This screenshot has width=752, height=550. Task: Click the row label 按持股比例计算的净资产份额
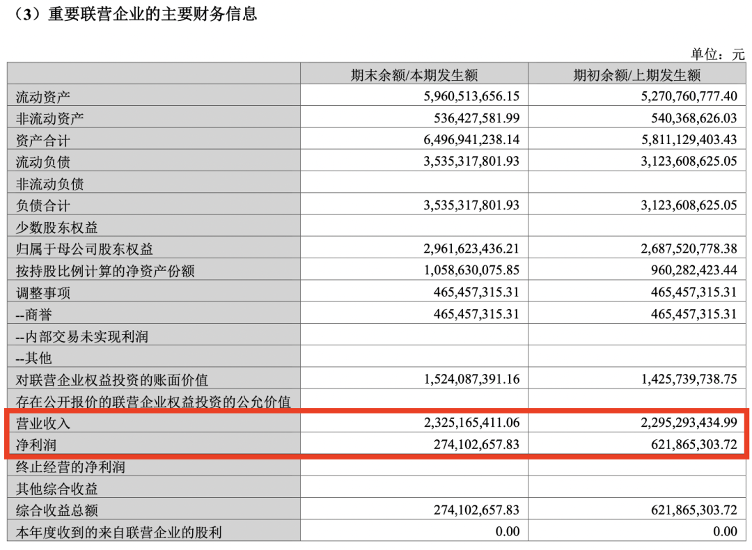click(x=105, y=271)
